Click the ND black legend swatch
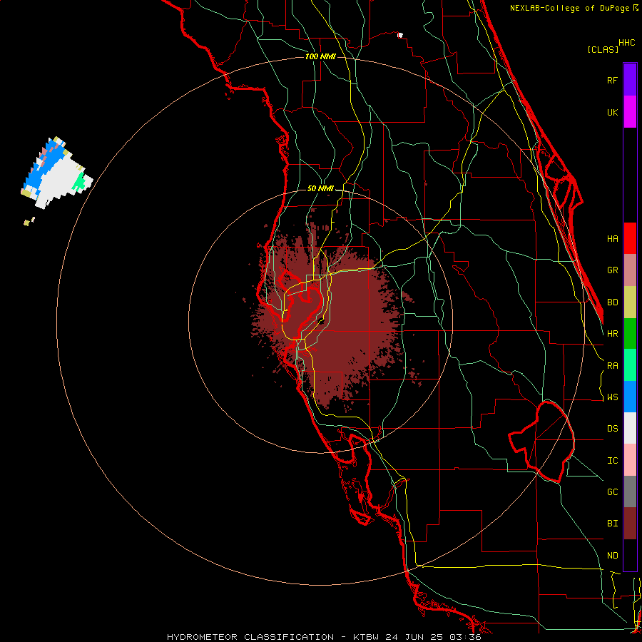The width and height of the screenshot is (642, 642). coord(630,555)
